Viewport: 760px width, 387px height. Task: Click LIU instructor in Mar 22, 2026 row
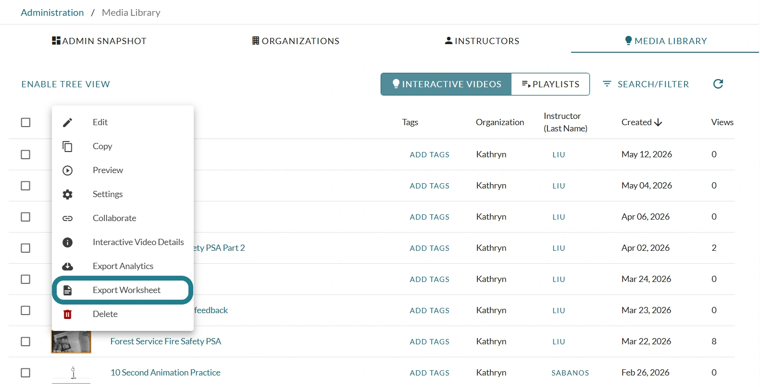[559, 341]
